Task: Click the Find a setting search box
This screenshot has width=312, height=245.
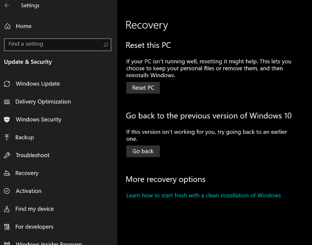Action: coord(58,45)
